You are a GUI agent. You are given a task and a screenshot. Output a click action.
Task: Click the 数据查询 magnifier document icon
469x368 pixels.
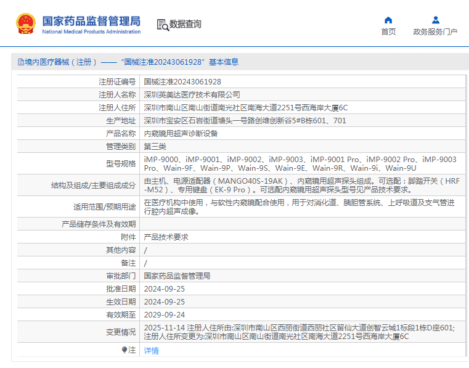162,25
